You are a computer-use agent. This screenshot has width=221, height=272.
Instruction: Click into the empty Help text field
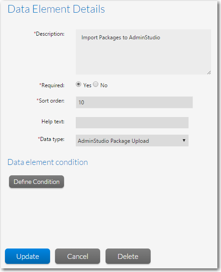pyautogui.click(x=132, y=122)
